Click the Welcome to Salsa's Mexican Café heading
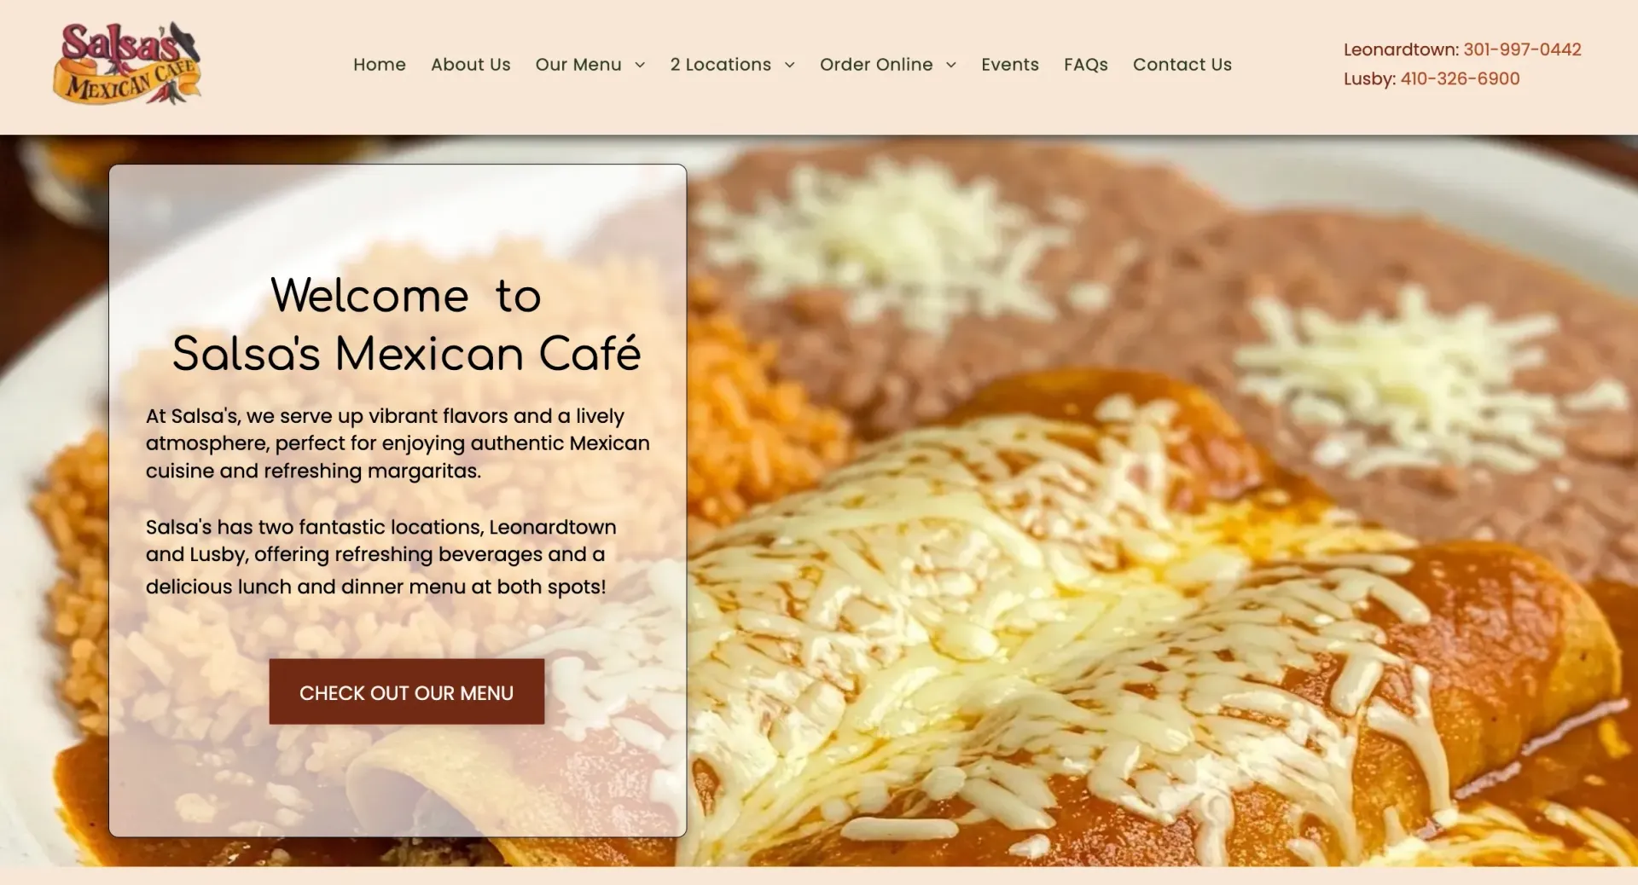 pyautogui.click(x=406, y=325)
